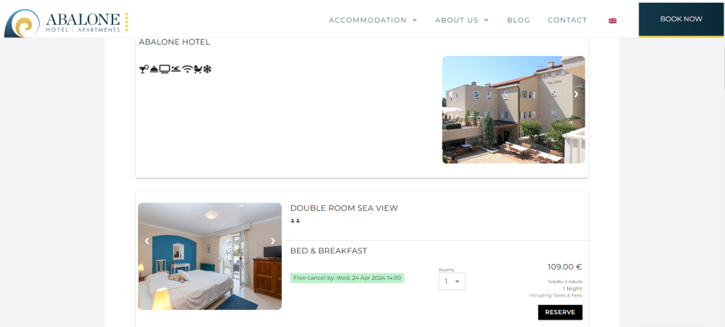Click the baby stroller amenity icon
The width and height of the screenshot is (725, 327).
pos(198,69)
